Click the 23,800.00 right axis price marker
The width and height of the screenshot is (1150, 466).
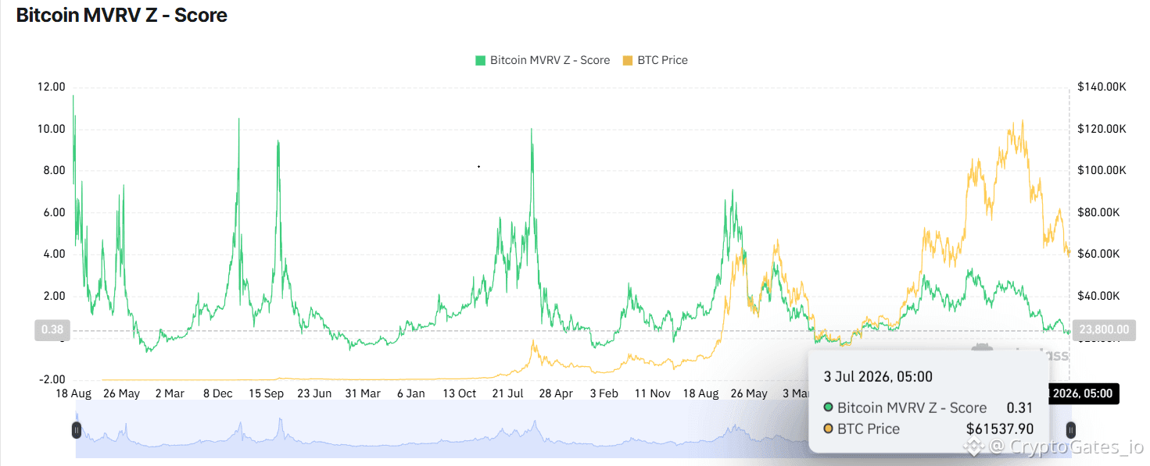(x=1102, y=330)
